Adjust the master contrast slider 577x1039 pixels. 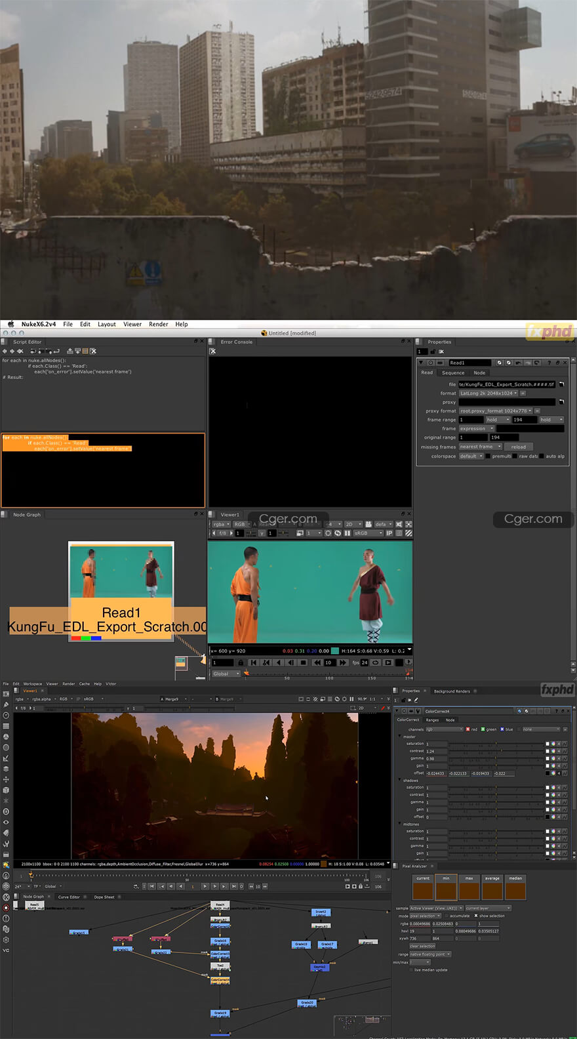[x=496, y=751]
